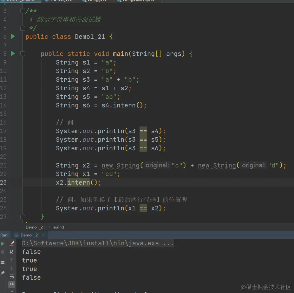Show more Run toolbar actions via double chevron
The height and width of the screenshot is (293, 294).
click(12, 291)
